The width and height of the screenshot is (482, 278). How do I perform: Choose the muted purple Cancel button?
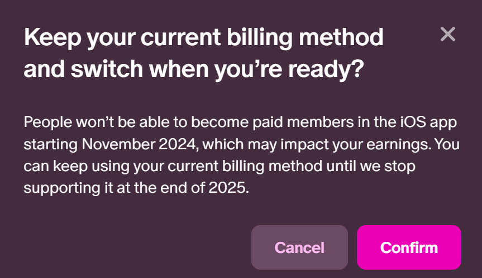click(x=299, y=247)
